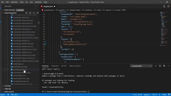Create a new folder in explorer
The image size is (171, 96).
click(30, 13)
